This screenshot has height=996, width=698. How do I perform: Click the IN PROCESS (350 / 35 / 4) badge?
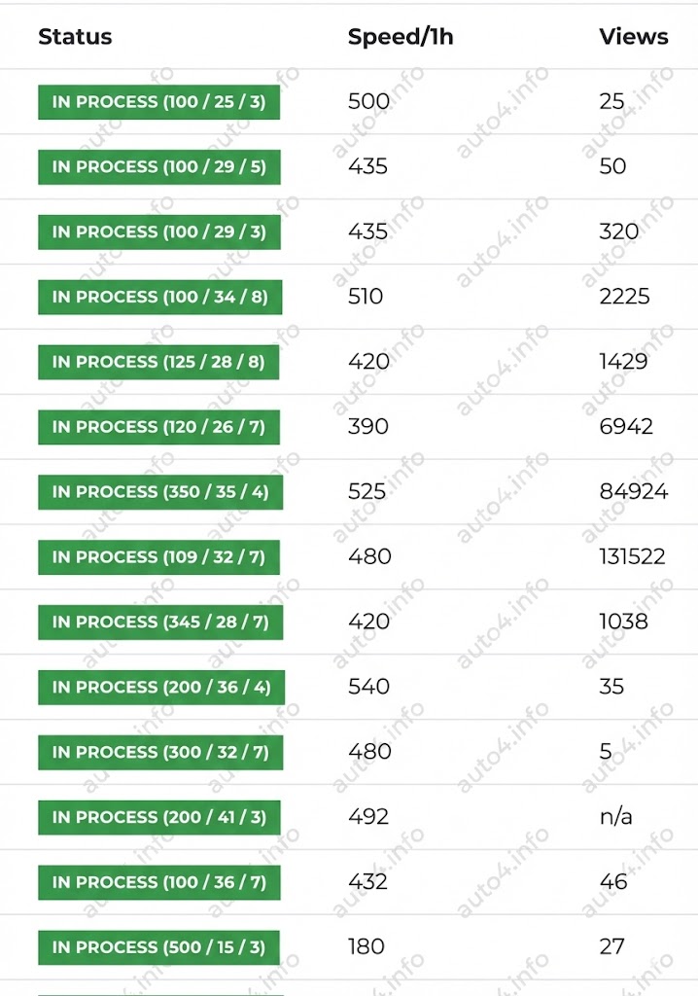[x=160, y=492]
